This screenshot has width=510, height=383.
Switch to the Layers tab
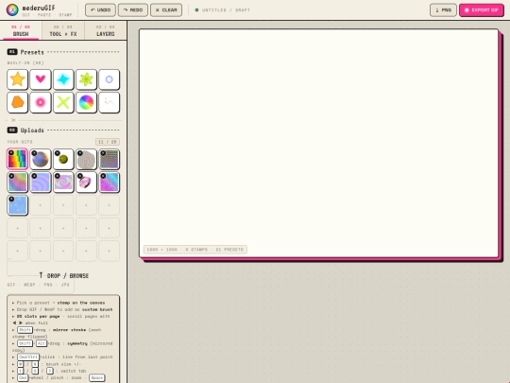click(106, 30)
